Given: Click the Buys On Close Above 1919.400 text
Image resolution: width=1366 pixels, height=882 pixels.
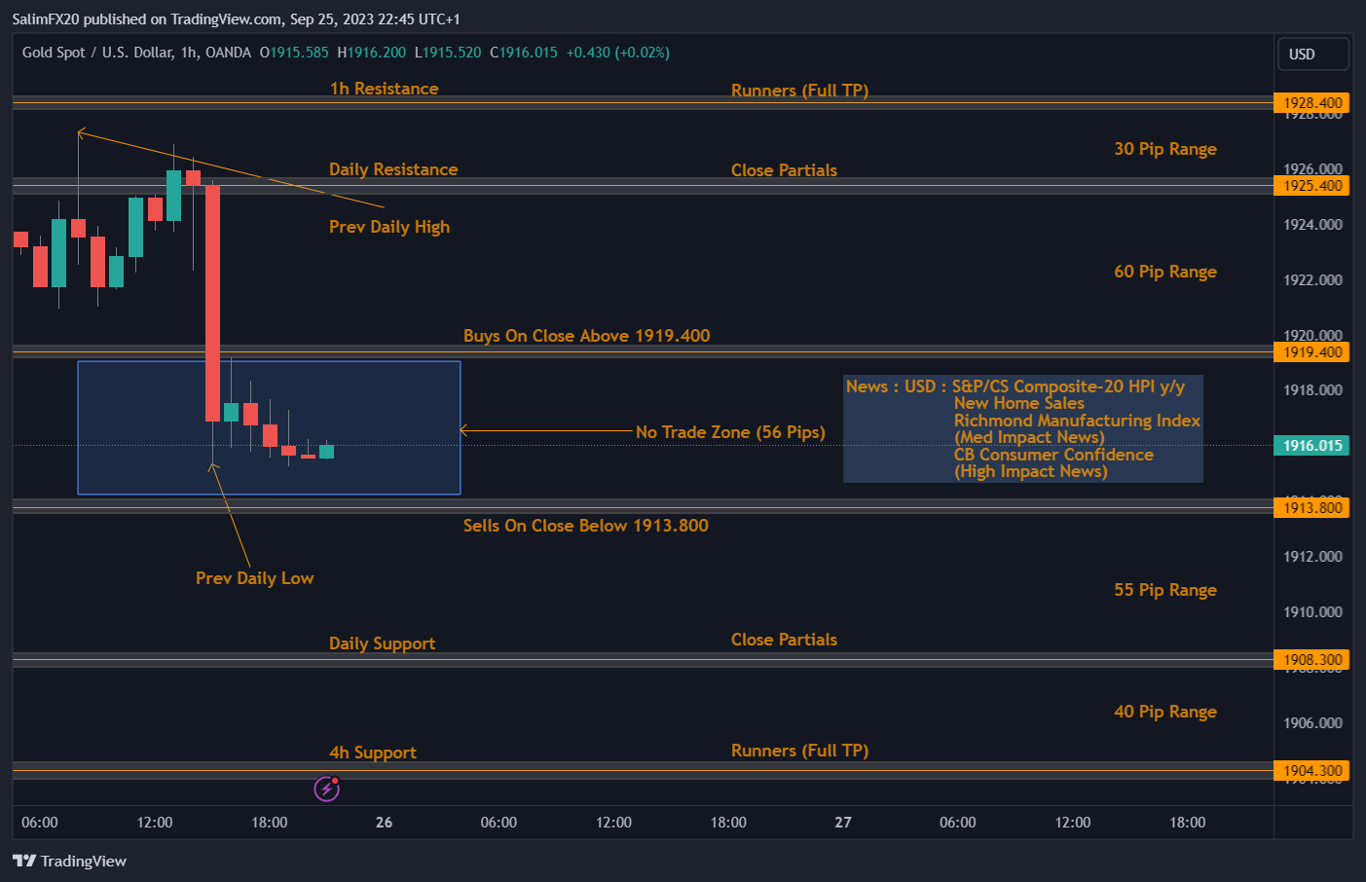Looking at the screenshot, I should (586, 335).
